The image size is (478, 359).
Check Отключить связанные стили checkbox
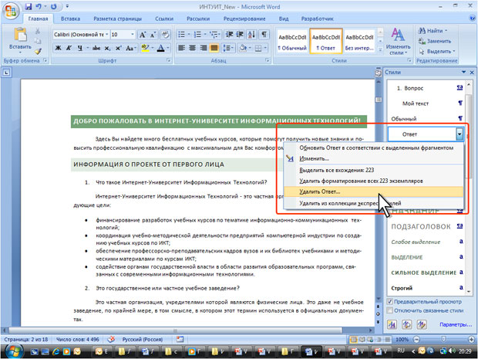click(x=389, y=310)
